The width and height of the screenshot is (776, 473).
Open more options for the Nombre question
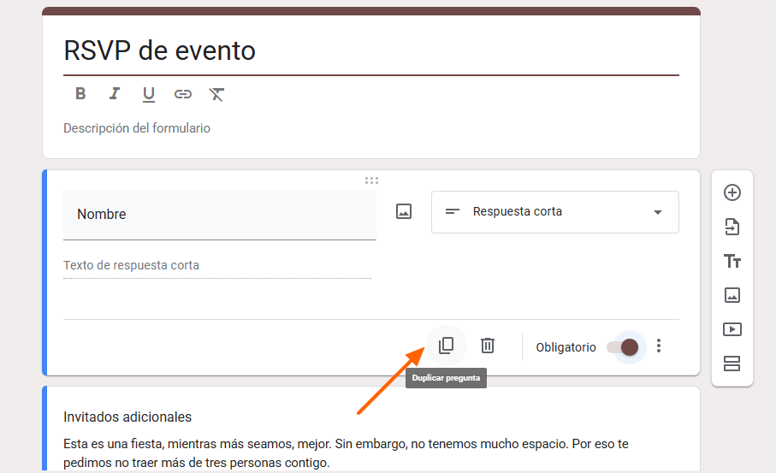658,346
